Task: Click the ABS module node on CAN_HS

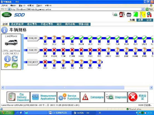Action: click(x=72, y=38)
